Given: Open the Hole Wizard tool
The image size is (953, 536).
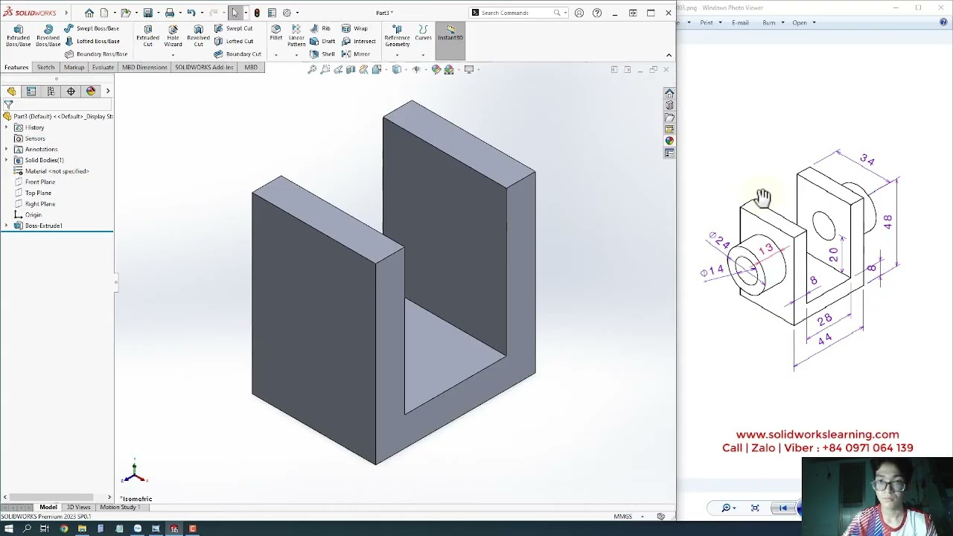Looking at the screenshot, I should click(x=173, y=36).
